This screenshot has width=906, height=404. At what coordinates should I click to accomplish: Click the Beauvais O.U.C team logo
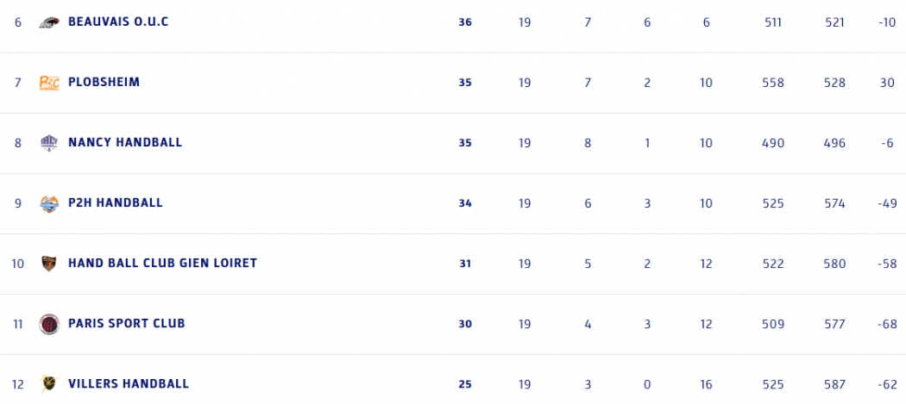click(x=49, y=22)
